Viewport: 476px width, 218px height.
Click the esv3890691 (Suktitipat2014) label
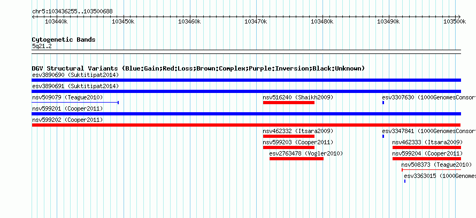tap(75, 86)
